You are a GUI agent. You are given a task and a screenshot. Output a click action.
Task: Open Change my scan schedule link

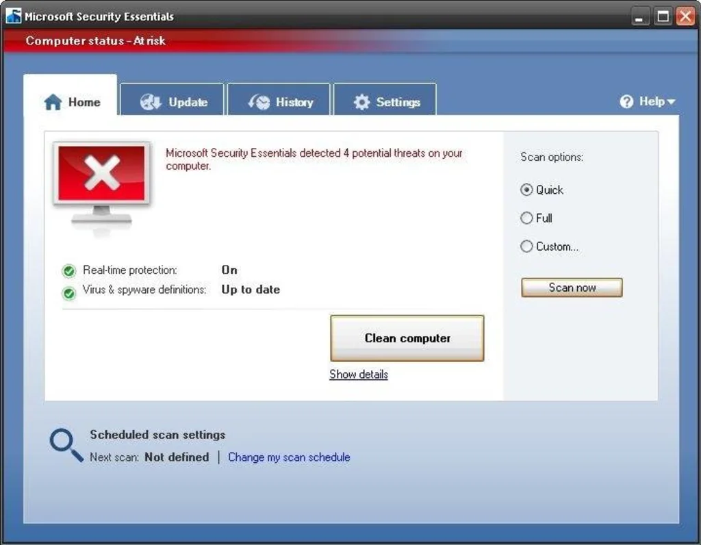point(289,457)
